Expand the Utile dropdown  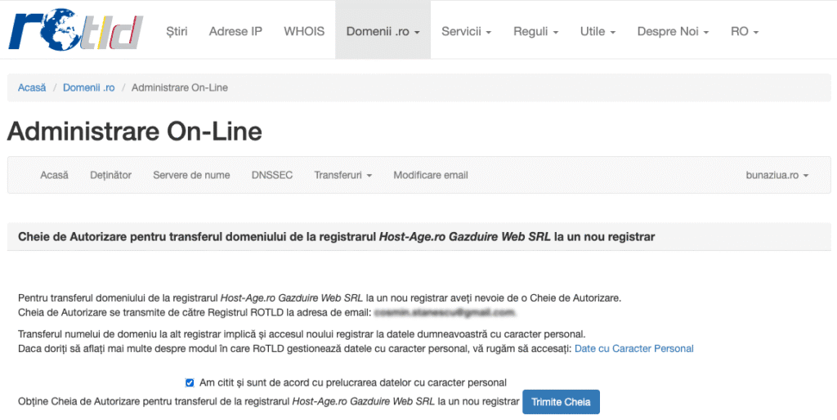598,31
